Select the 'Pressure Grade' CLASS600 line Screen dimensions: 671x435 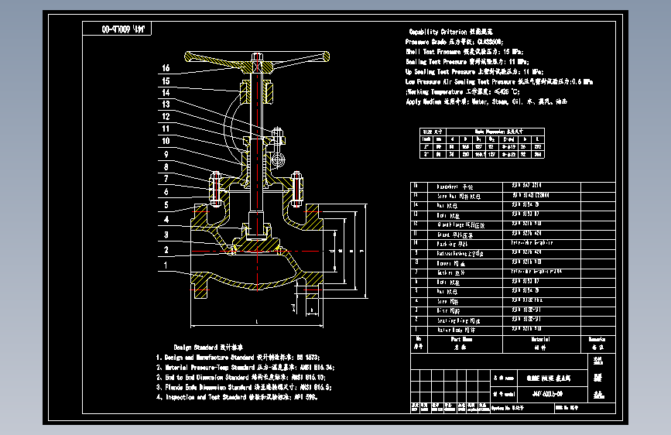click(454, 42)
